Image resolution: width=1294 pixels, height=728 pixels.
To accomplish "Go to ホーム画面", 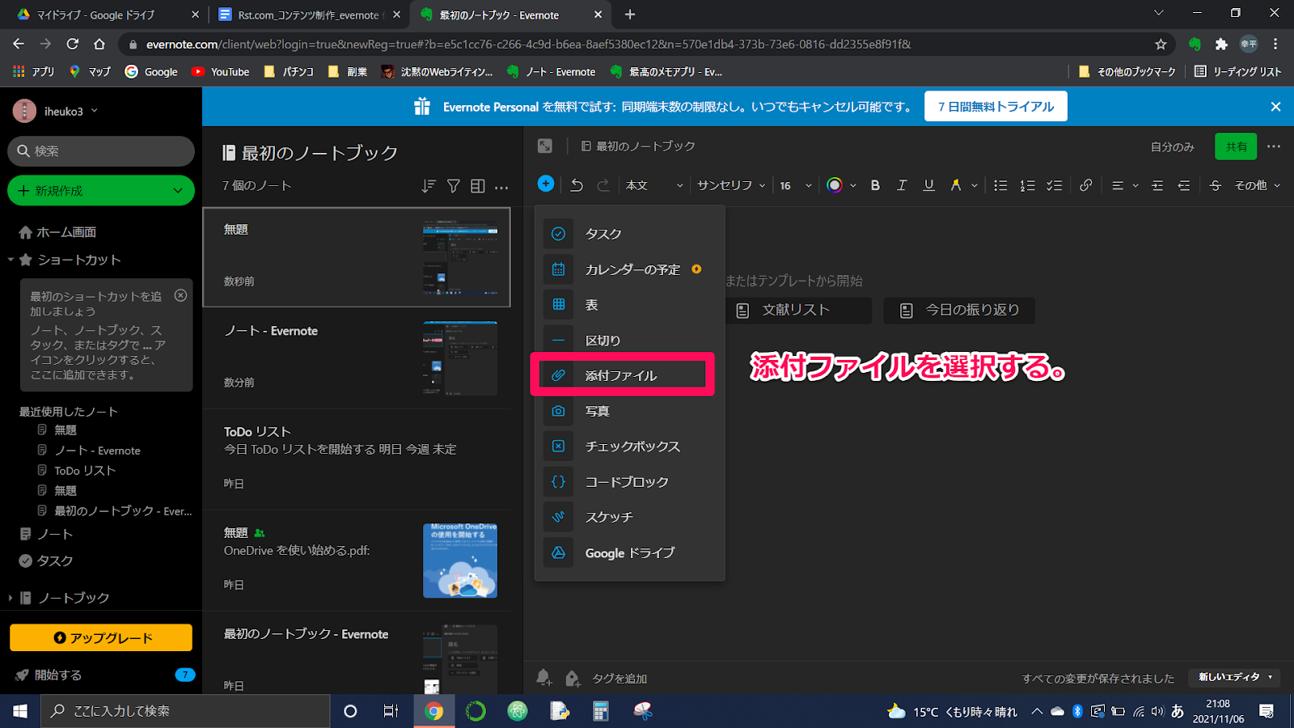I will [58, 232].
